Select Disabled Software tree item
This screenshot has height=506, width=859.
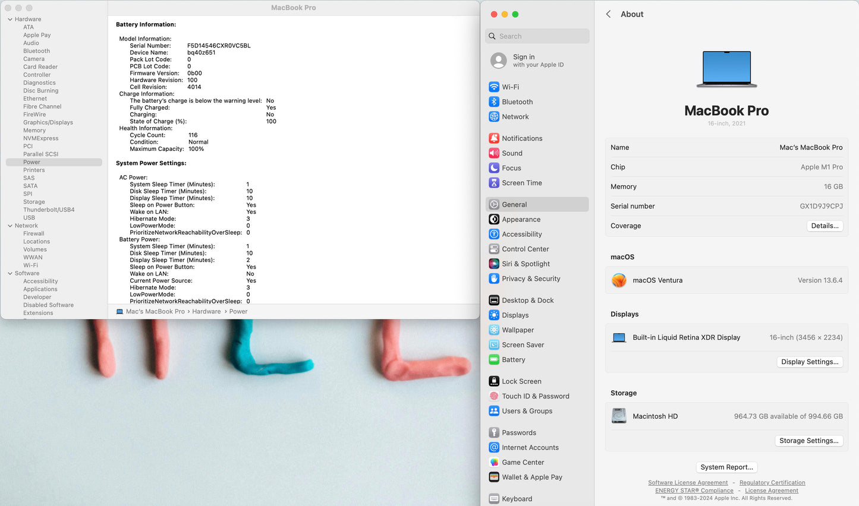coord(49,305)
